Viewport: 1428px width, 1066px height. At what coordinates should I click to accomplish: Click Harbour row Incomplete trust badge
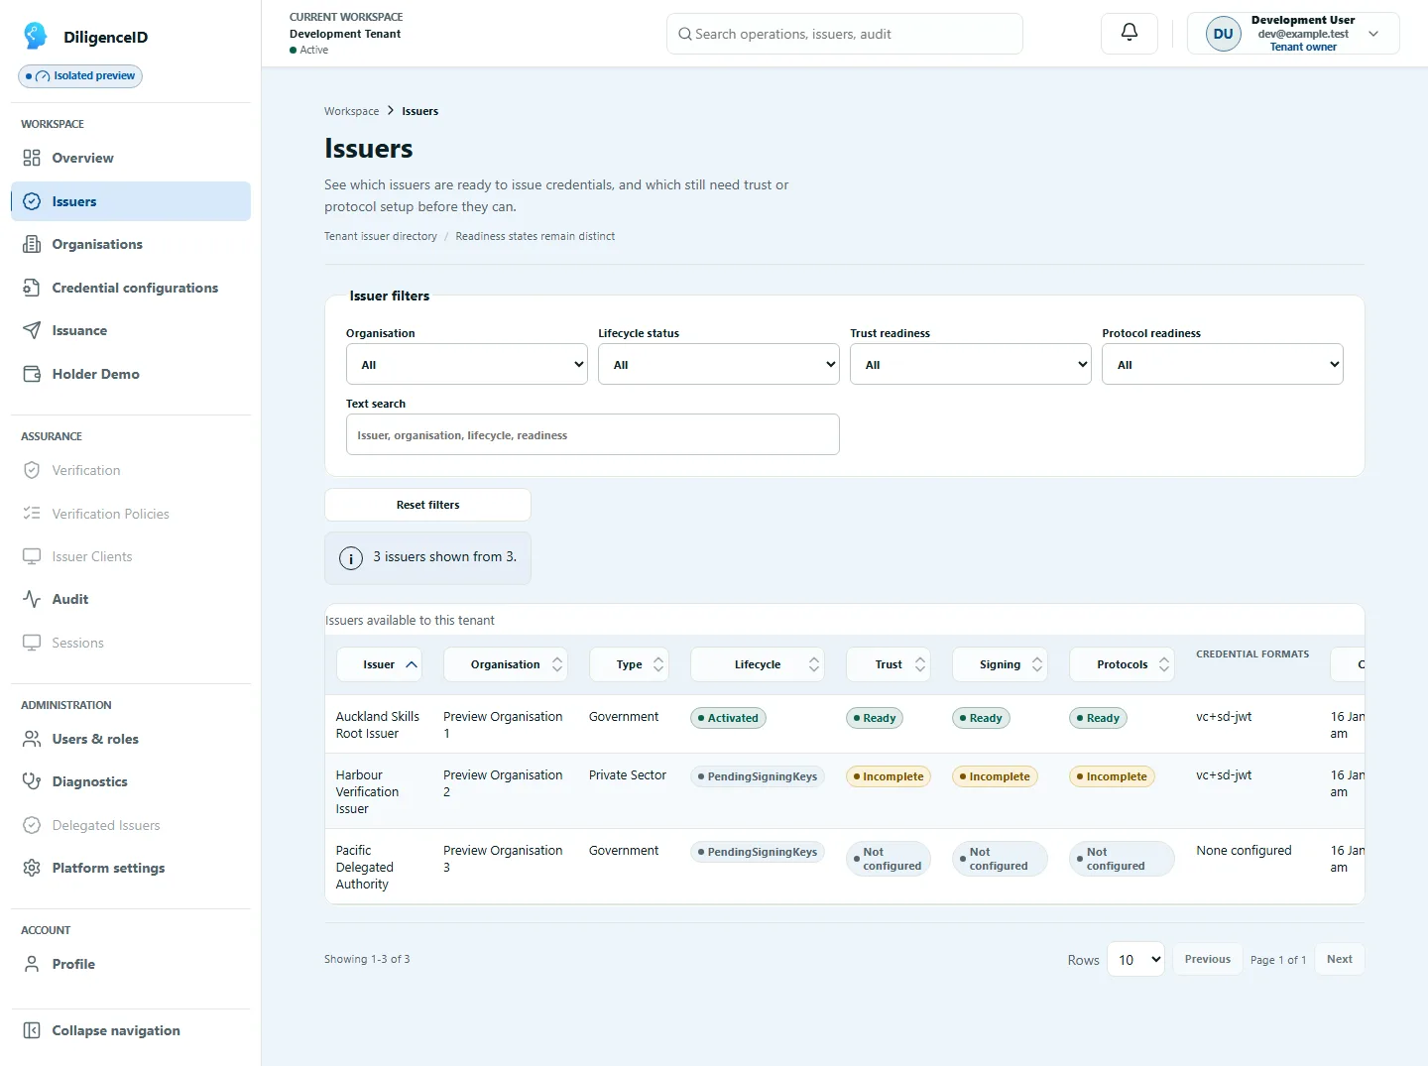tap(889, 776)
